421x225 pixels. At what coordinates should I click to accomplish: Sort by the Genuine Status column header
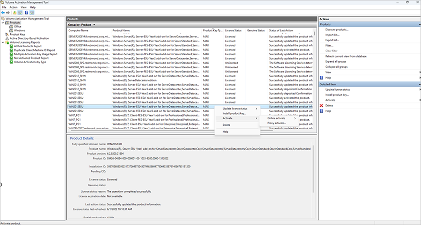pyautogui.click(x=257, y=30)
